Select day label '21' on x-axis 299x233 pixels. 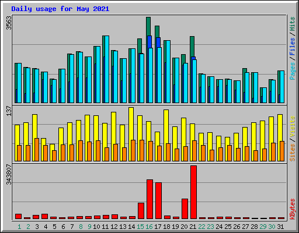(193, 227)
